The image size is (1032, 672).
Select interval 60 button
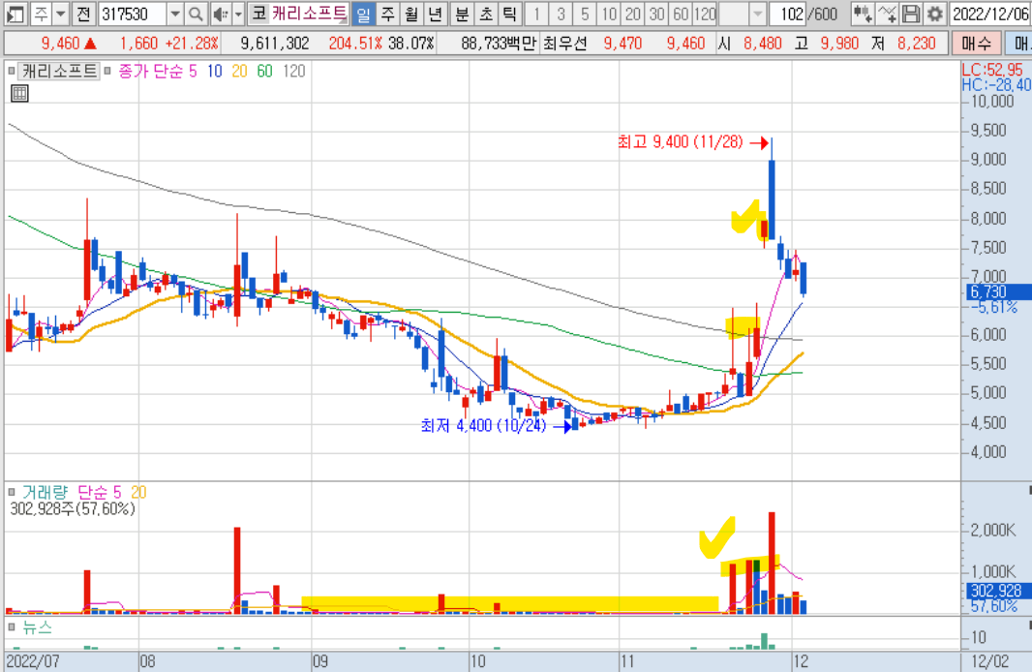click(681, 14)
